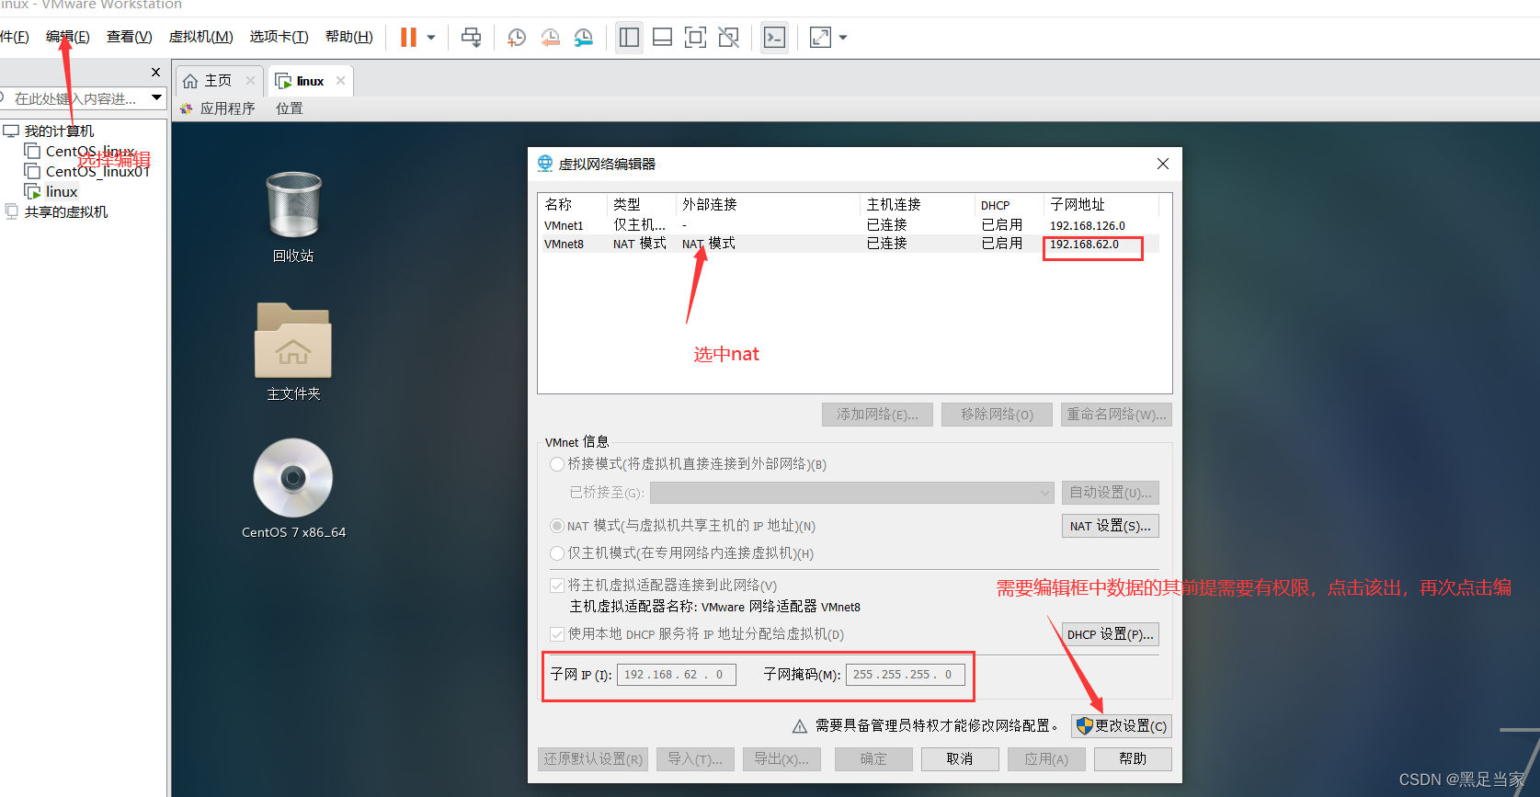Toggle host virtual adapter connection checkbox
Screen dimensions: 1540x797
click(x=556, y=586)
